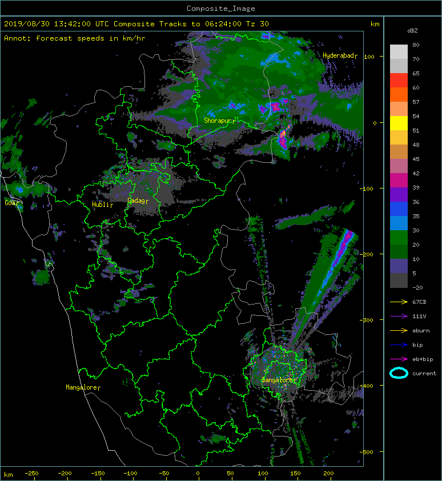This screenshot has width=442, height=481.
Task: Click the -250 x-axis tick label
Action: pos(31,474)
